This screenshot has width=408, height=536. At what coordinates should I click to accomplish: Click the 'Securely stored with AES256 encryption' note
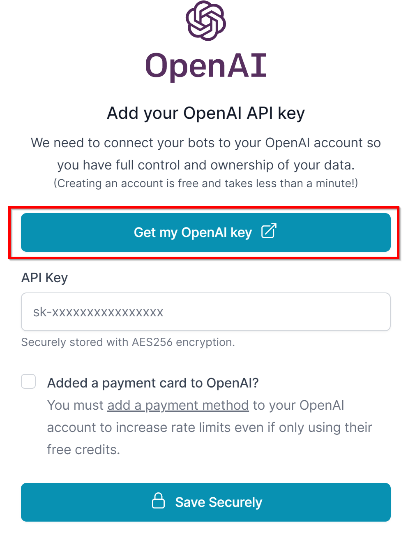coord(128,342)
